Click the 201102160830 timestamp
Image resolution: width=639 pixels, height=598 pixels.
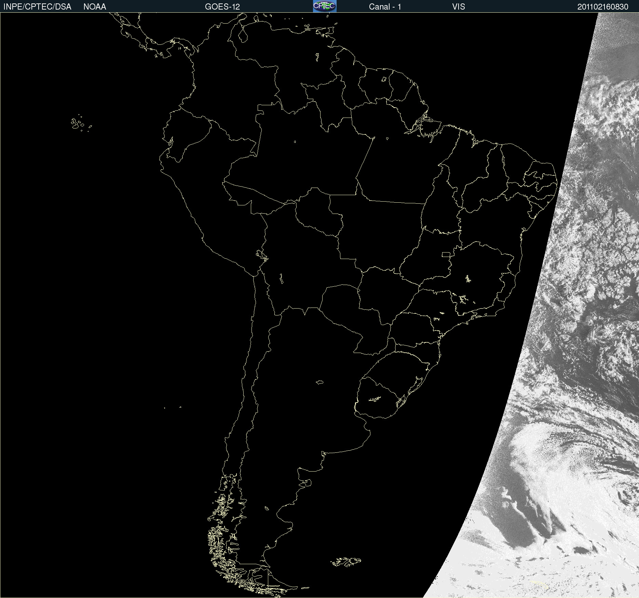(603, 7)
